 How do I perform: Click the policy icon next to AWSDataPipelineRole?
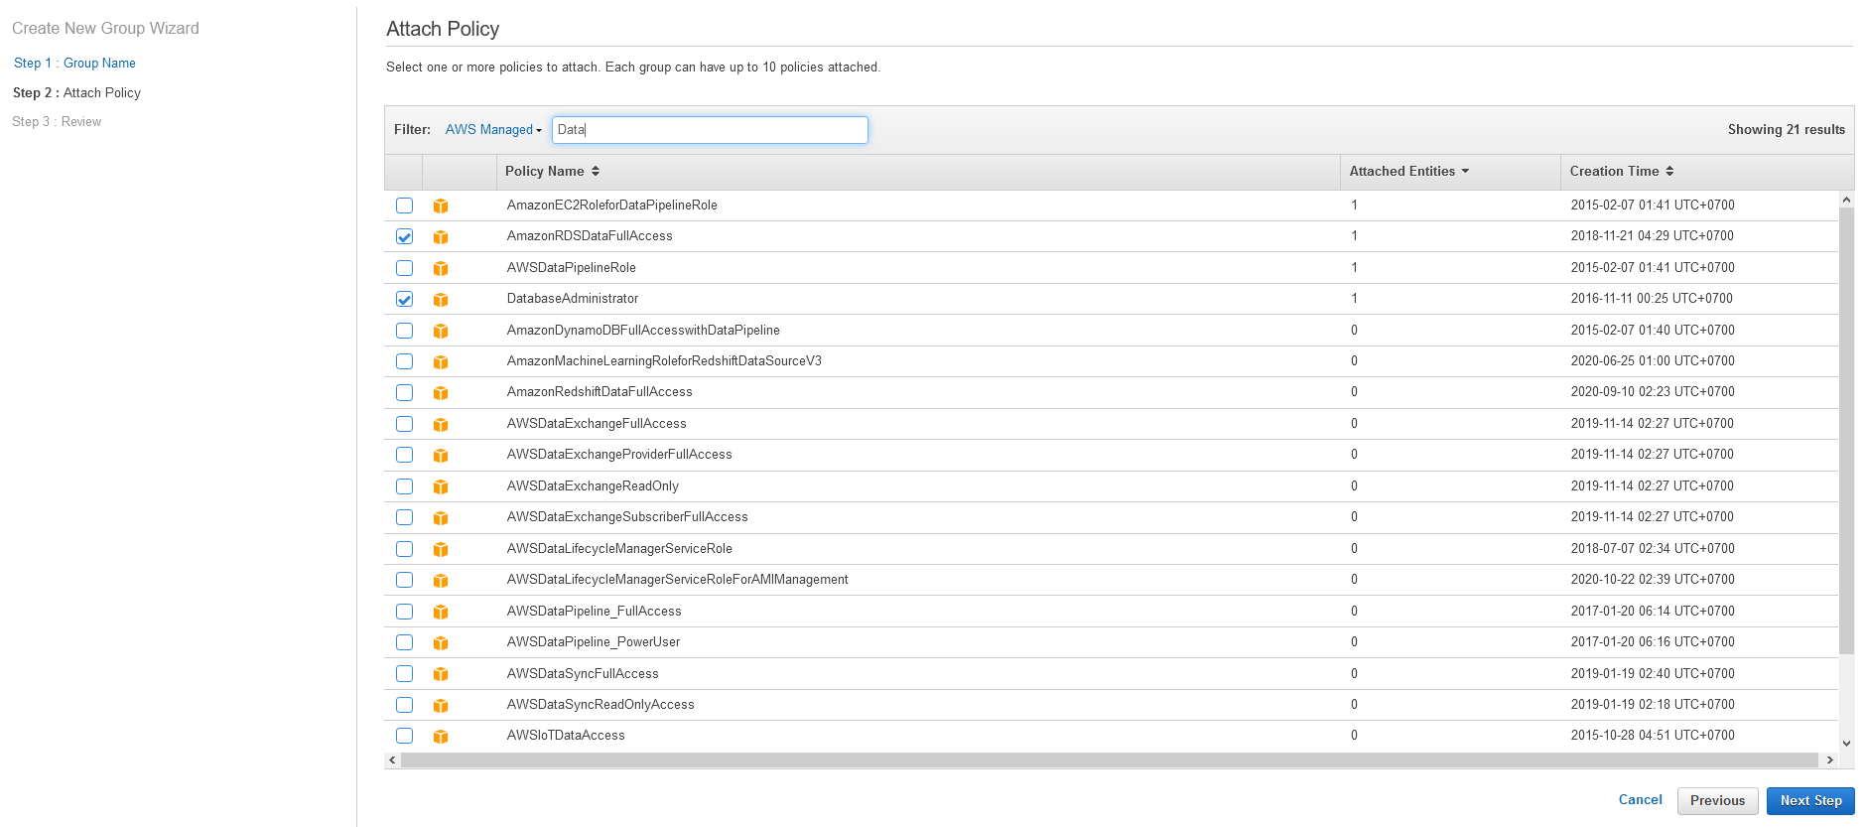click(x=441, y=268)
